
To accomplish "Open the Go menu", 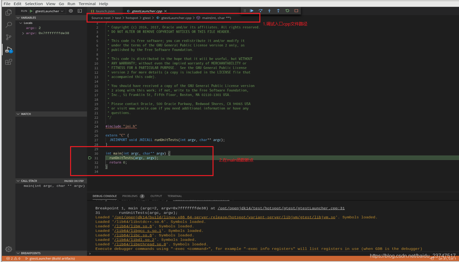I will click(62, 4).
